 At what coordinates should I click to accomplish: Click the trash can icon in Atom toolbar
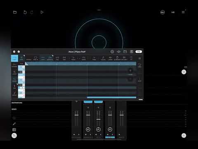pos(117,58)
